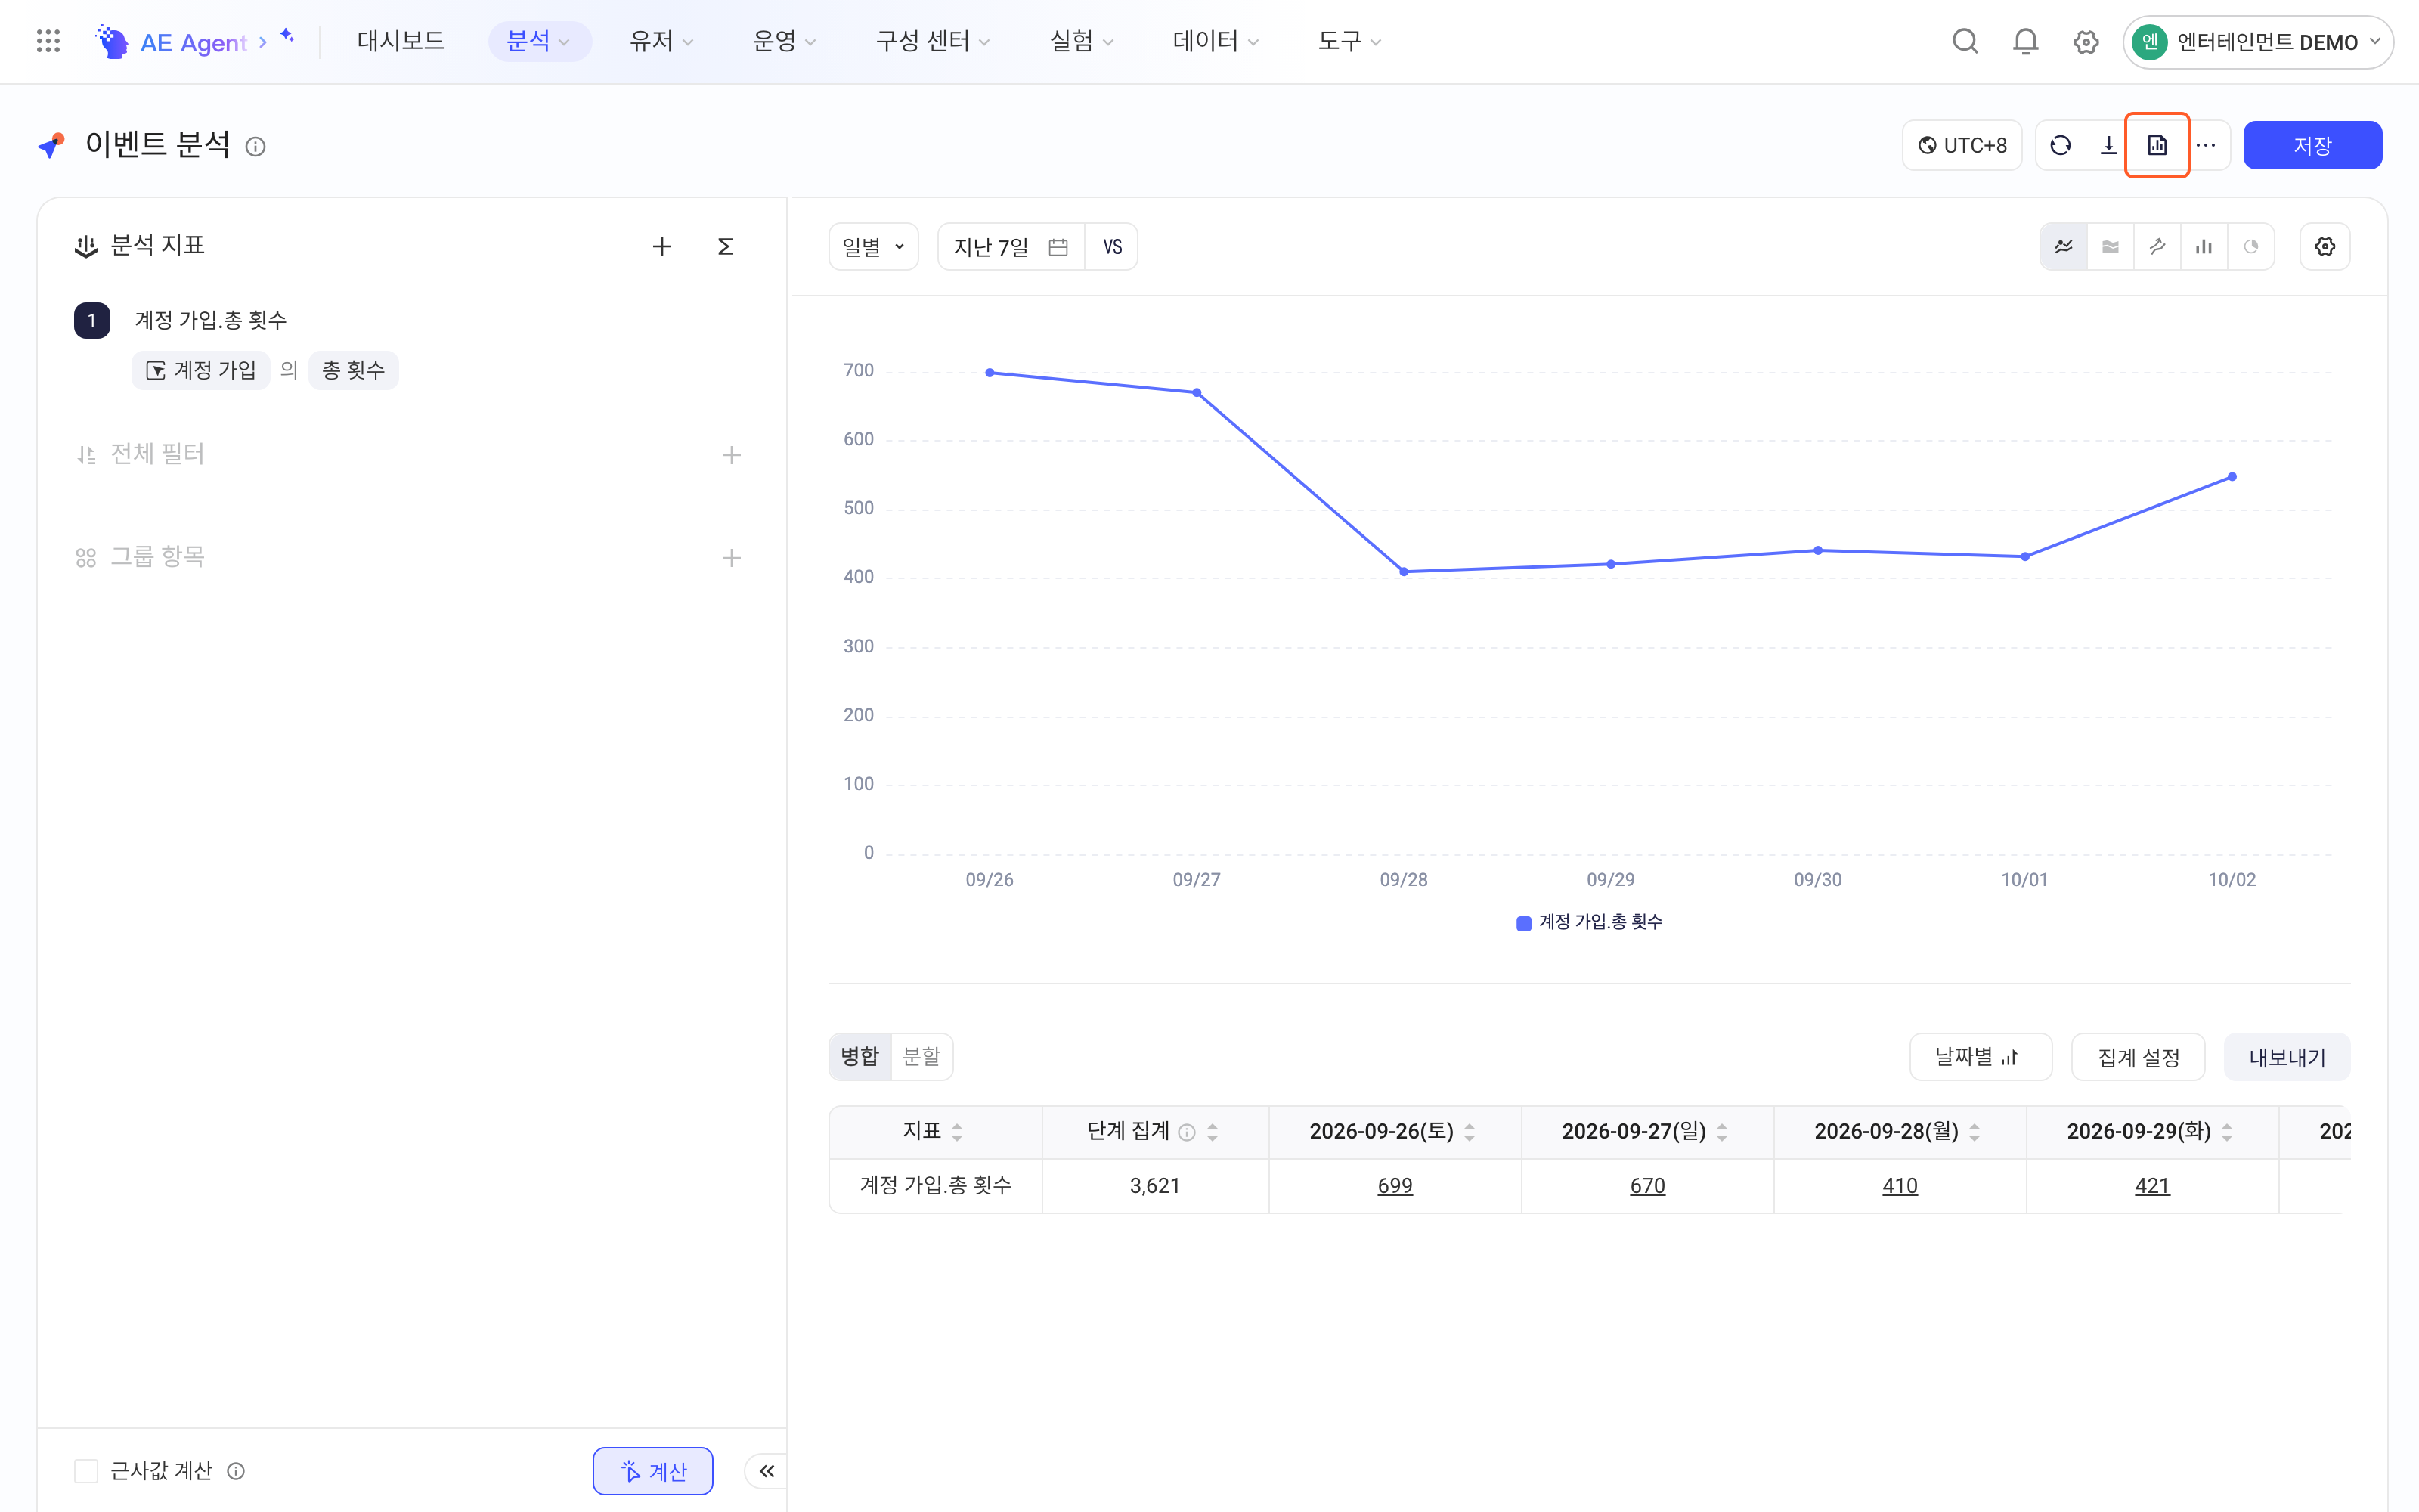Open the 운영 menu
Screen dimensions: 2419x1512
point(784,41)
